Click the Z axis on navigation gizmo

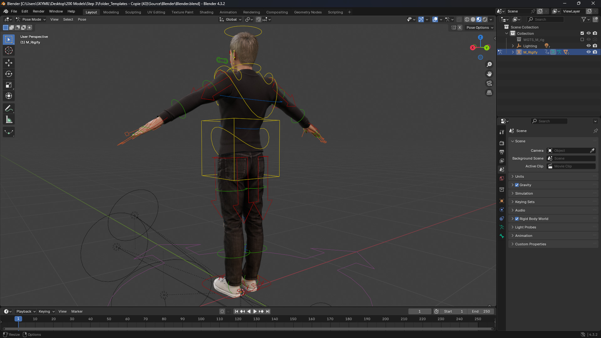pyautogui.click(x=480, y=37)
